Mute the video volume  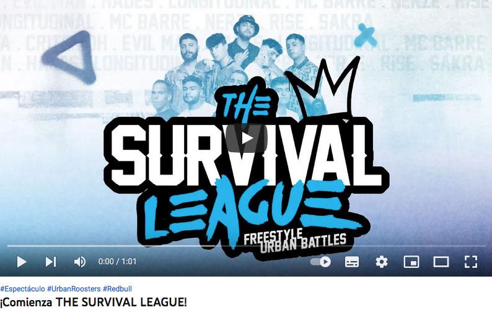click(x=80, y=262)
